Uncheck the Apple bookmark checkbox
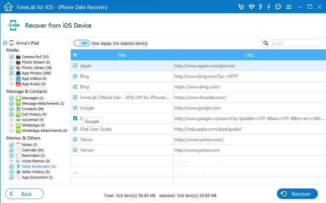 click(75, 66)
